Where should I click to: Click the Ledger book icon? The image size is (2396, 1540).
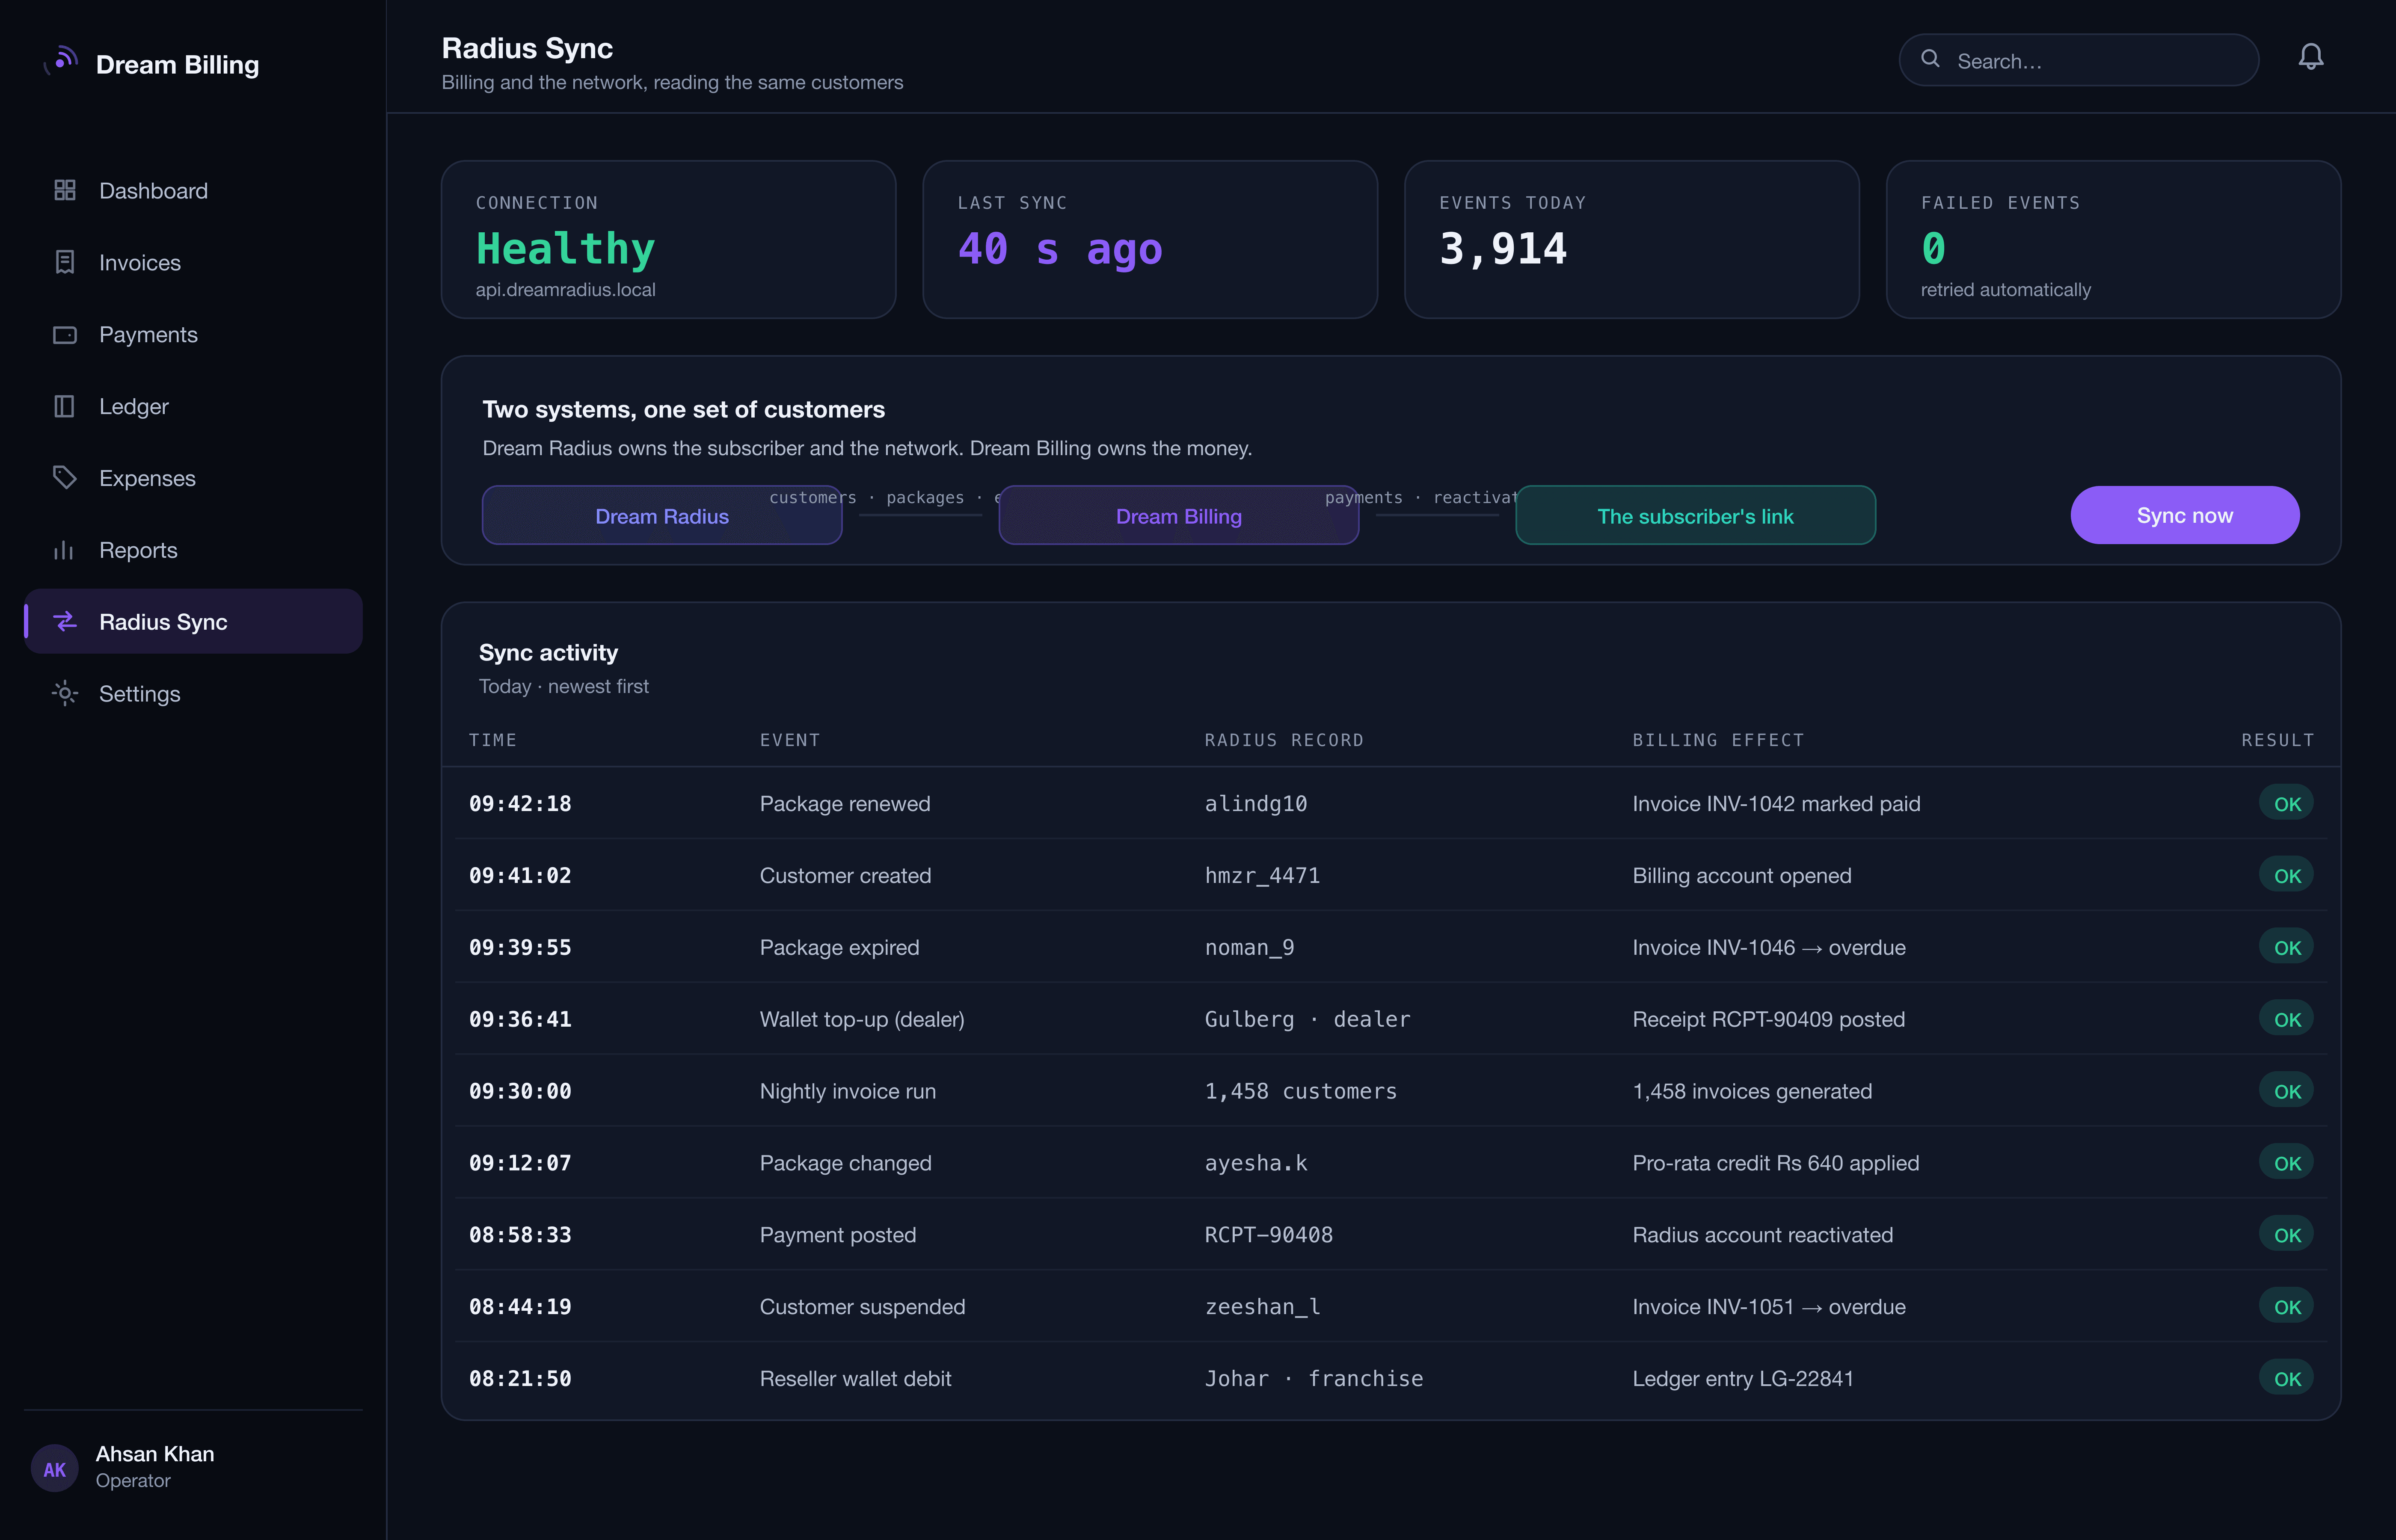coord(65,406)
